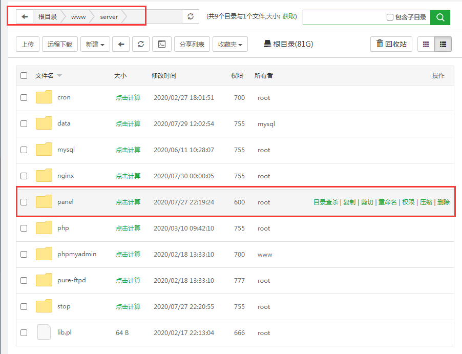
Task: Open the pure-ftpd folder icon
Action: tap(44, 280)
